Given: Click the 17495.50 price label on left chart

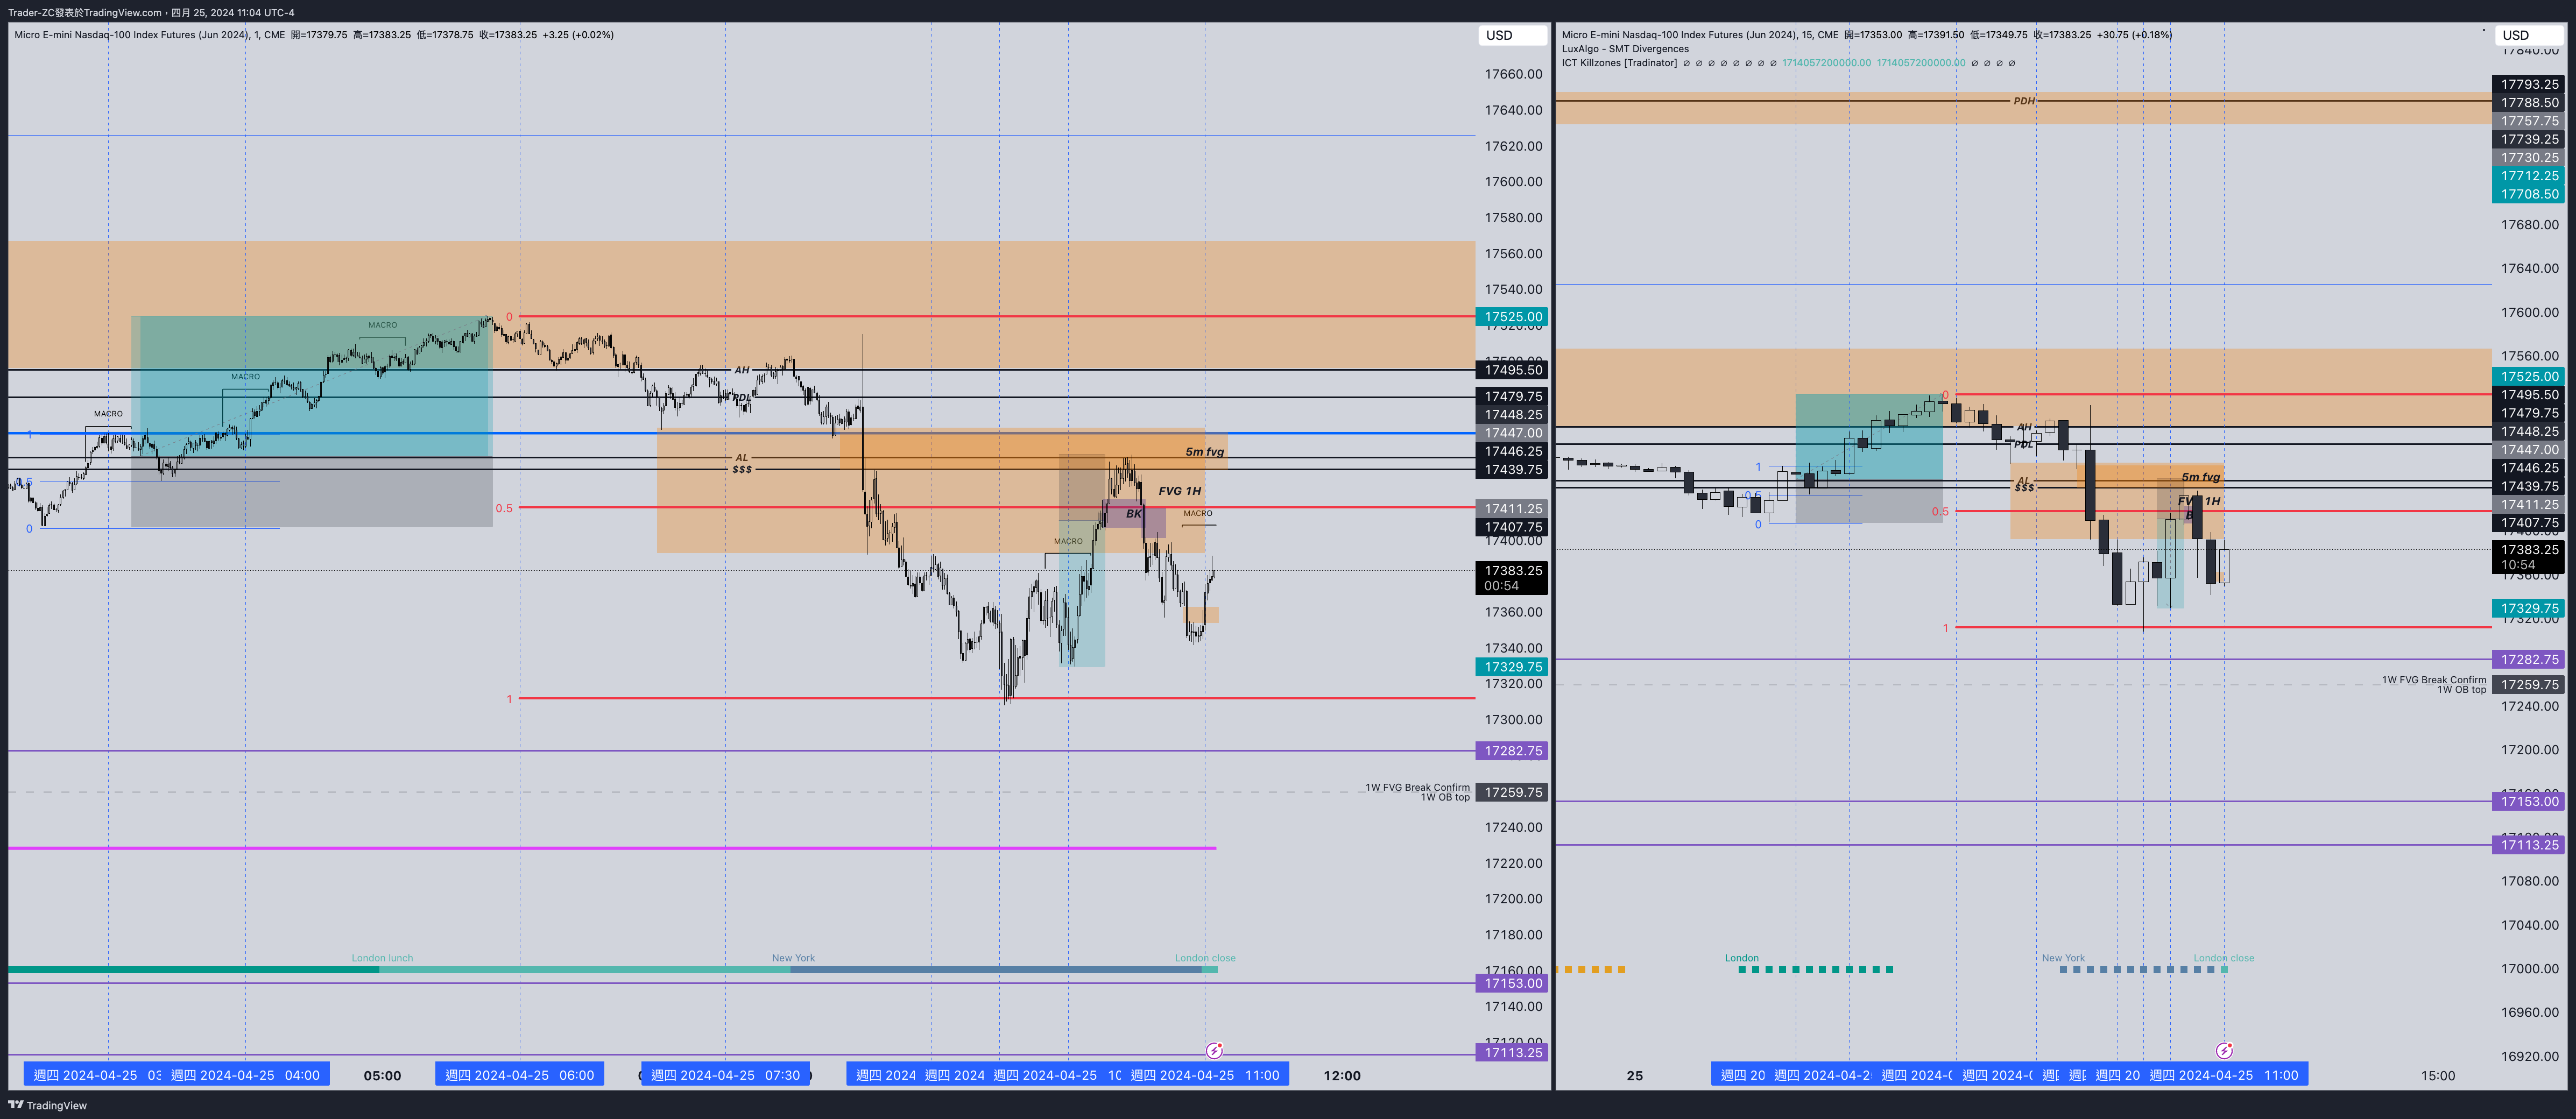Looking at the screenshot, I should [1512, 370].
